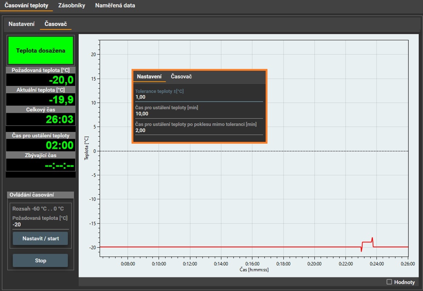
Task: Stop the timing with the Stop button
Action: [40, 261]
